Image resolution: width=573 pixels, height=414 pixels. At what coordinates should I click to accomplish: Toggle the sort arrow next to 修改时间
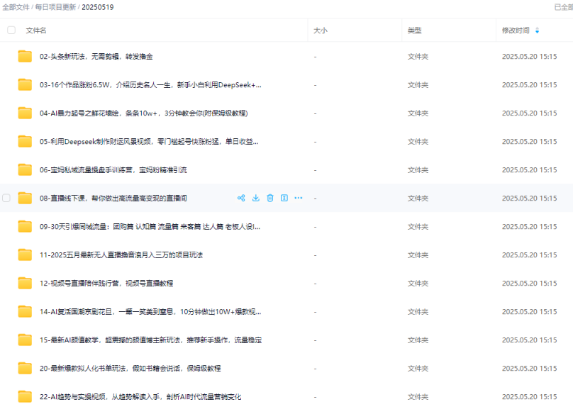click(537, 30)
